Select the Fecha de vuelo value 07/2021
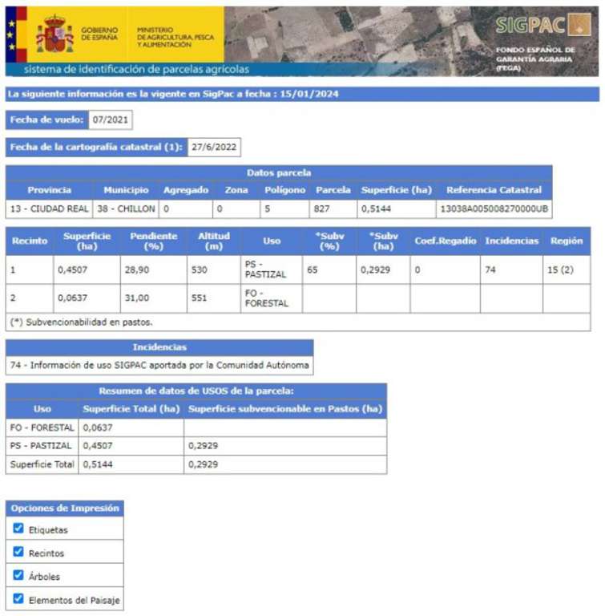 point(110,120)
